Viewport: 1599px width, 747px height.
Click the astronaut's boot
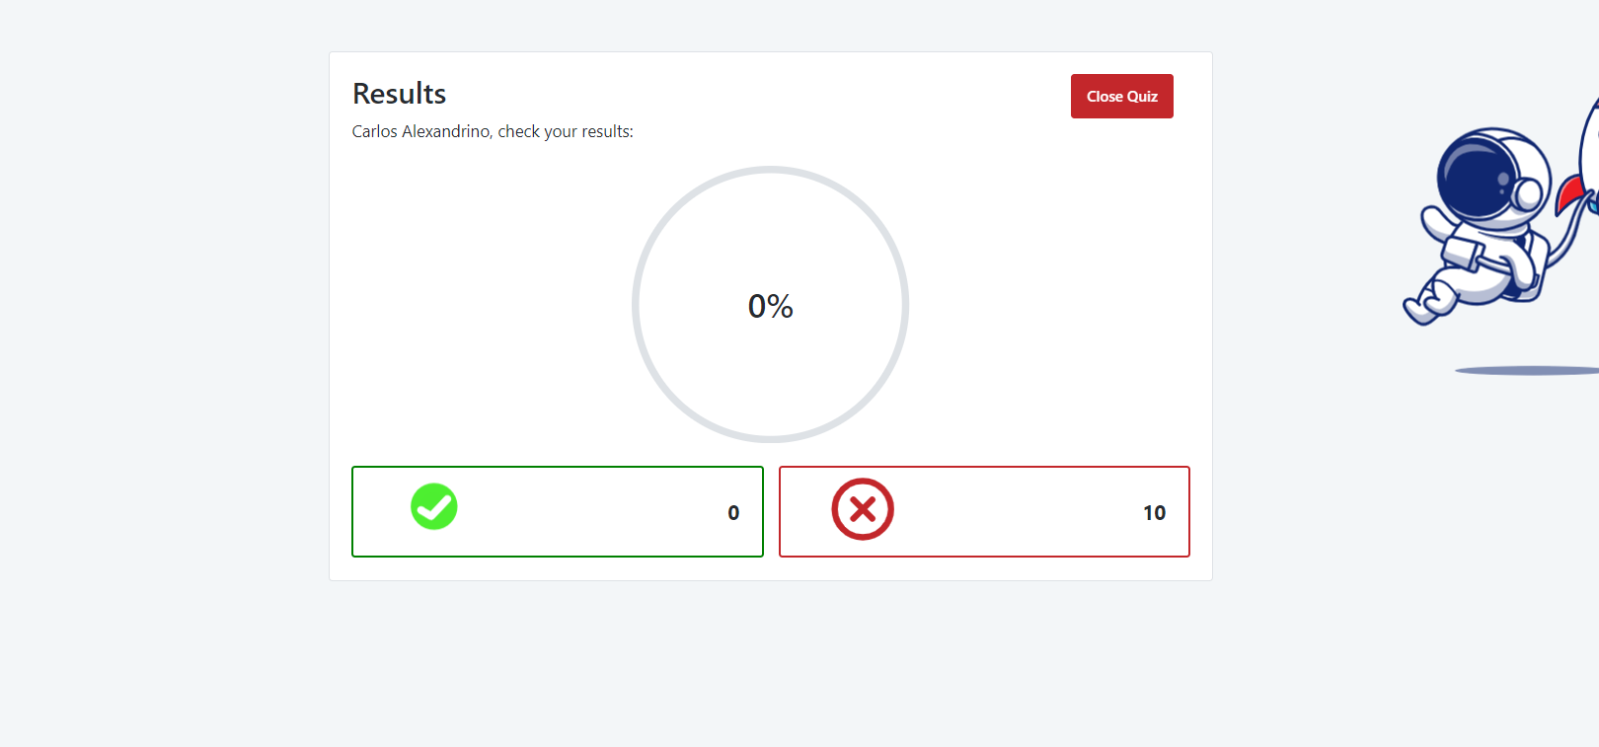point(1418,310)
